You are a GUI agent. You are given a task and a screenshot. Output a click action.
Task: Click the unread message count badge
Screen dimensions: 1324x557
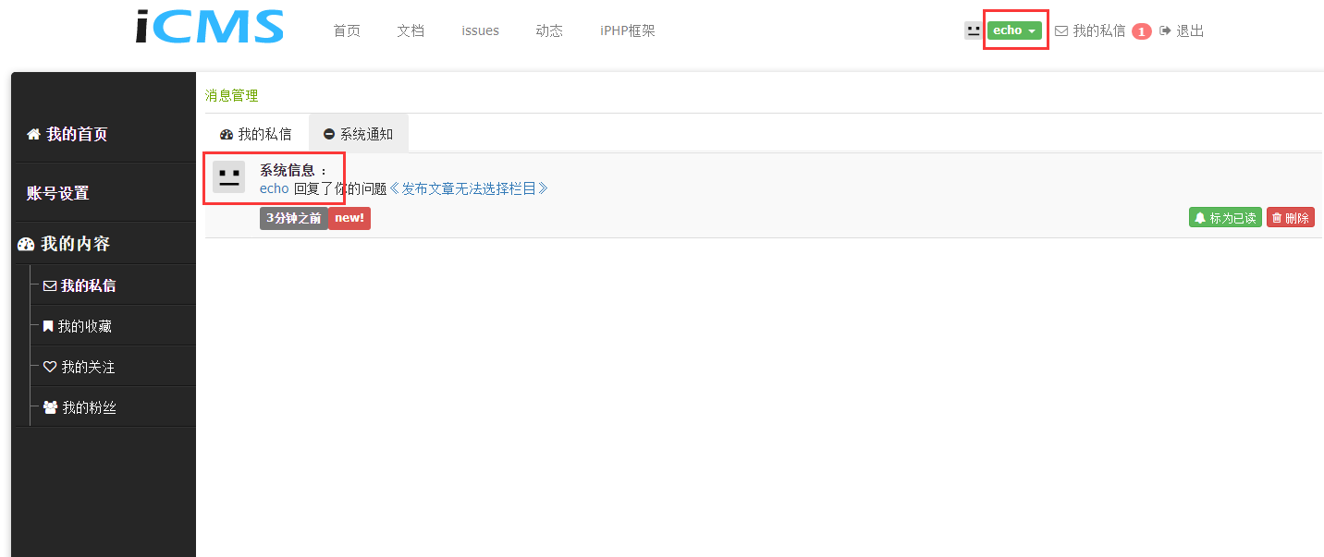(1142, 31)
